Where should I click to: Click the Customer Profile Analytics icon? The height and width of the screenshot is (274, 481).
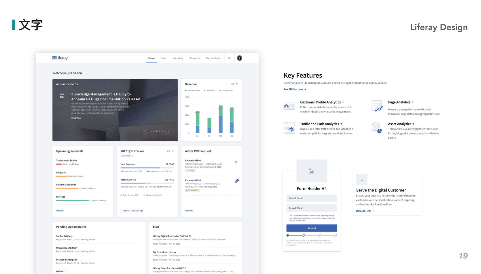click(289, 106)
